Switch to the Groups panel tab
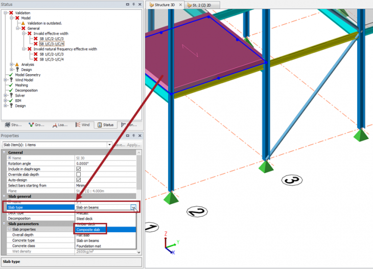Screen dimensions: 373x269 (x=32, y=125)
